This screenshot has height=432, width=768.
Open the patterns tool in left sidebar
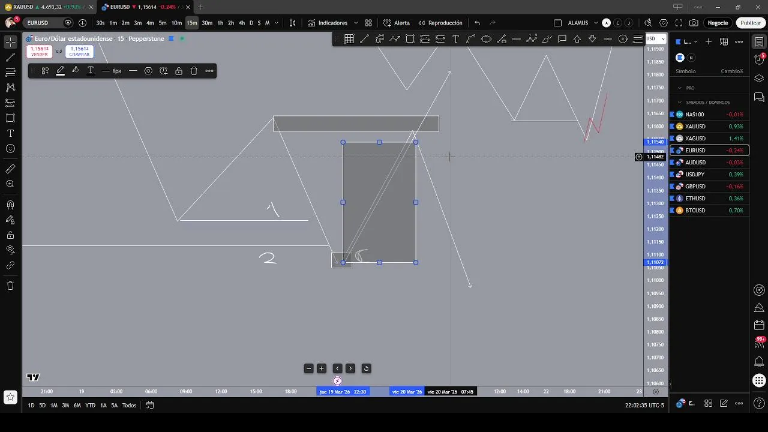[10, 88]
